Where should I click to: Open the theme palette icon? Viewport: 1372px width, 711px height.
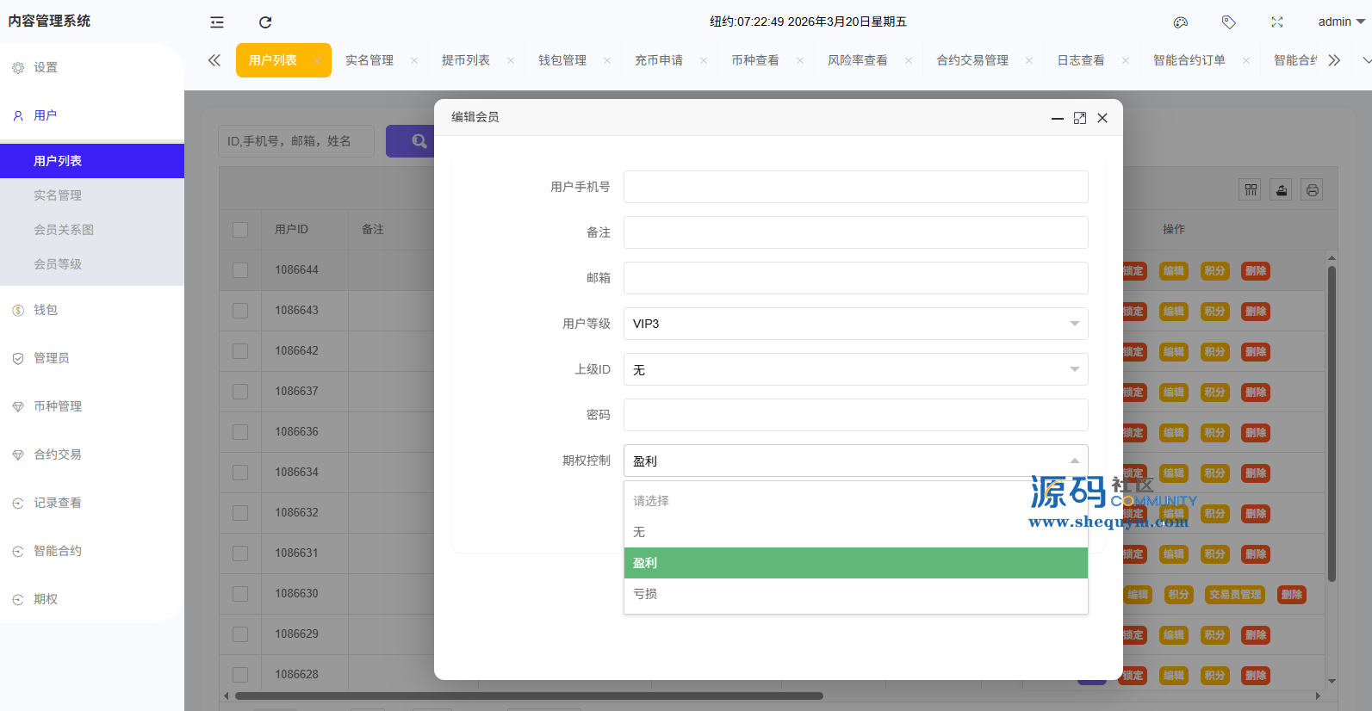click(x=1181, y=22)
